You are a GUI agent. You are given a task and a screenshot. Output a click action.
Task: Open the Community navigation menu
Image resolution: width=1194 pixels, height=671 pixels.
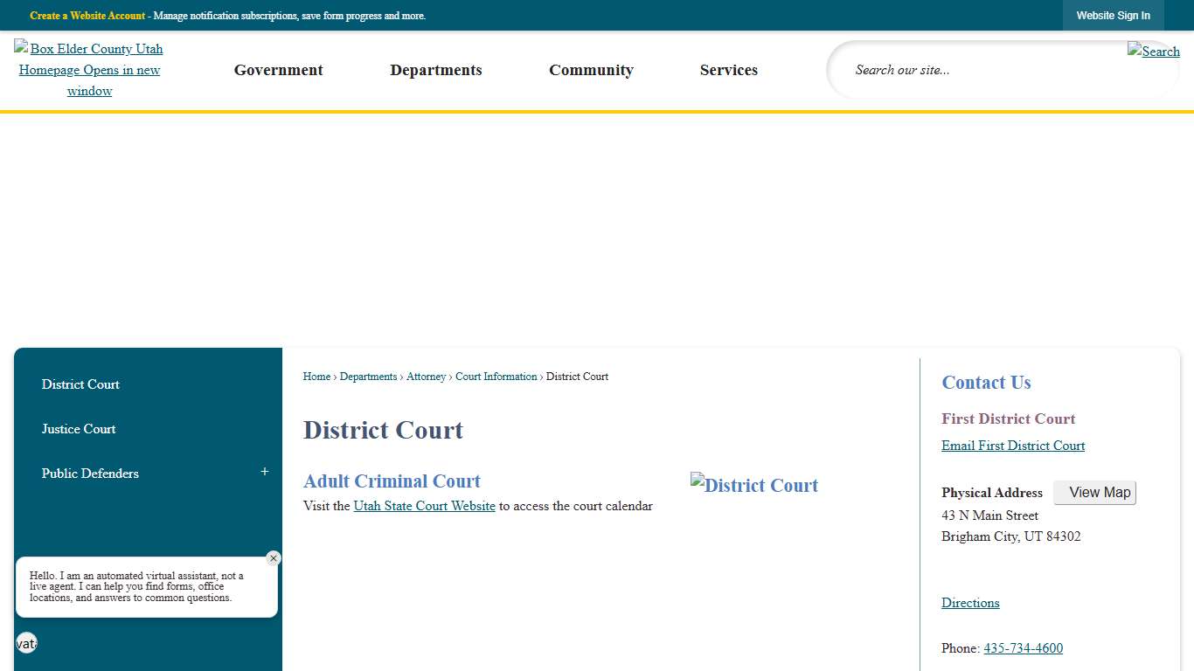click(591, 70)
